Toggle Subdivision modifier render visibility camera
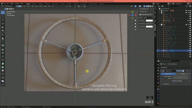Image resolution: width=192 pixels, height=108 pixels. click(183, 71)
